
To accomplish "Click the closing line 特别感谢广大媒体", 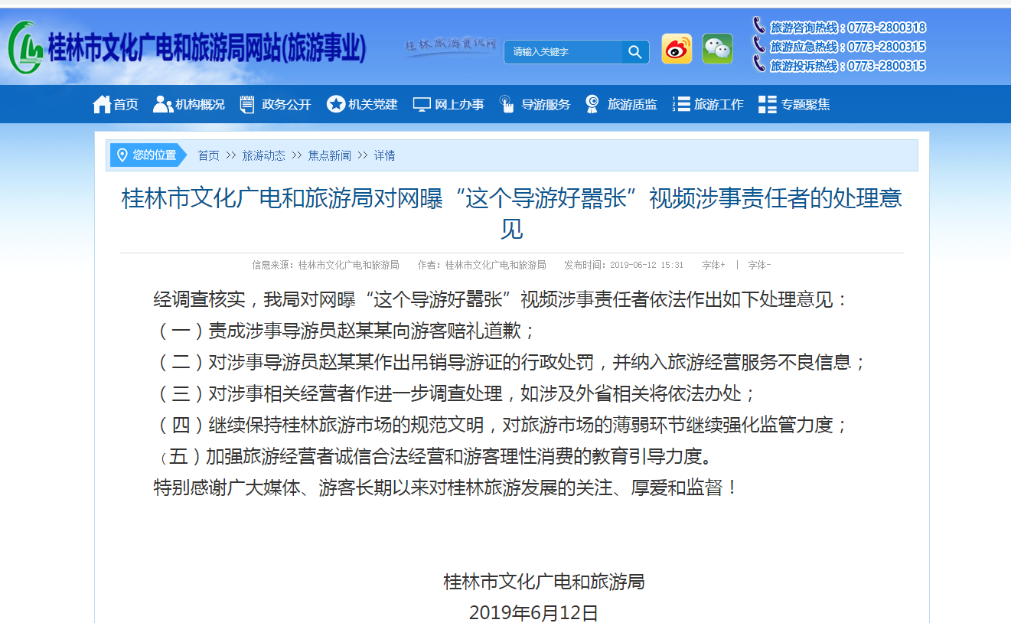I will pos(446,488).
